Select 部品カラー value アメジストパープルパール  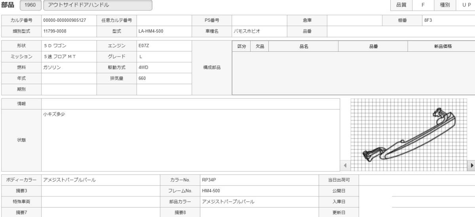228,202
